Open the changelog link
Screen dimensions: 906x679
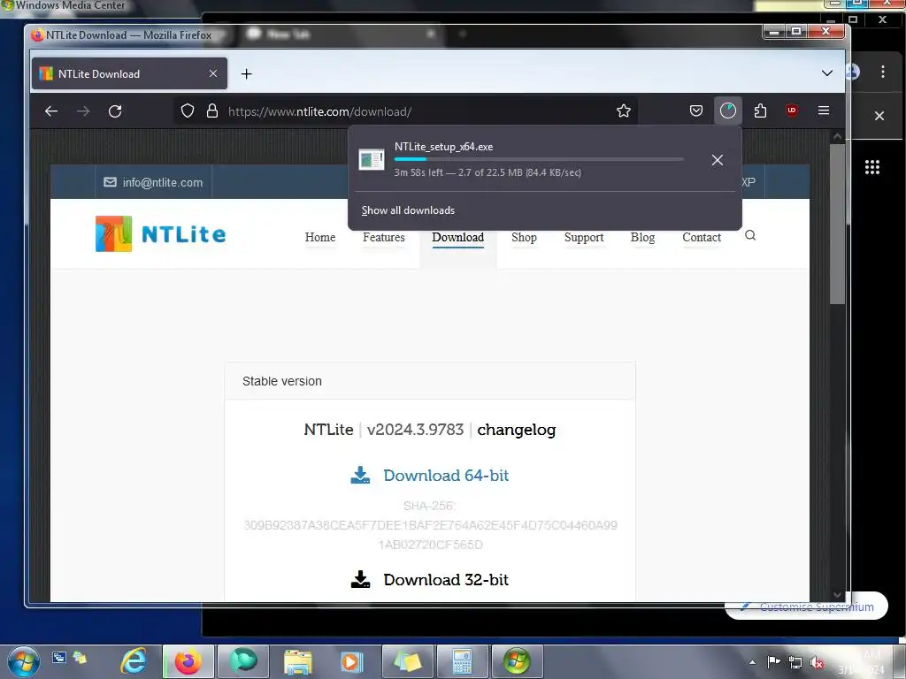click(517, 430)
